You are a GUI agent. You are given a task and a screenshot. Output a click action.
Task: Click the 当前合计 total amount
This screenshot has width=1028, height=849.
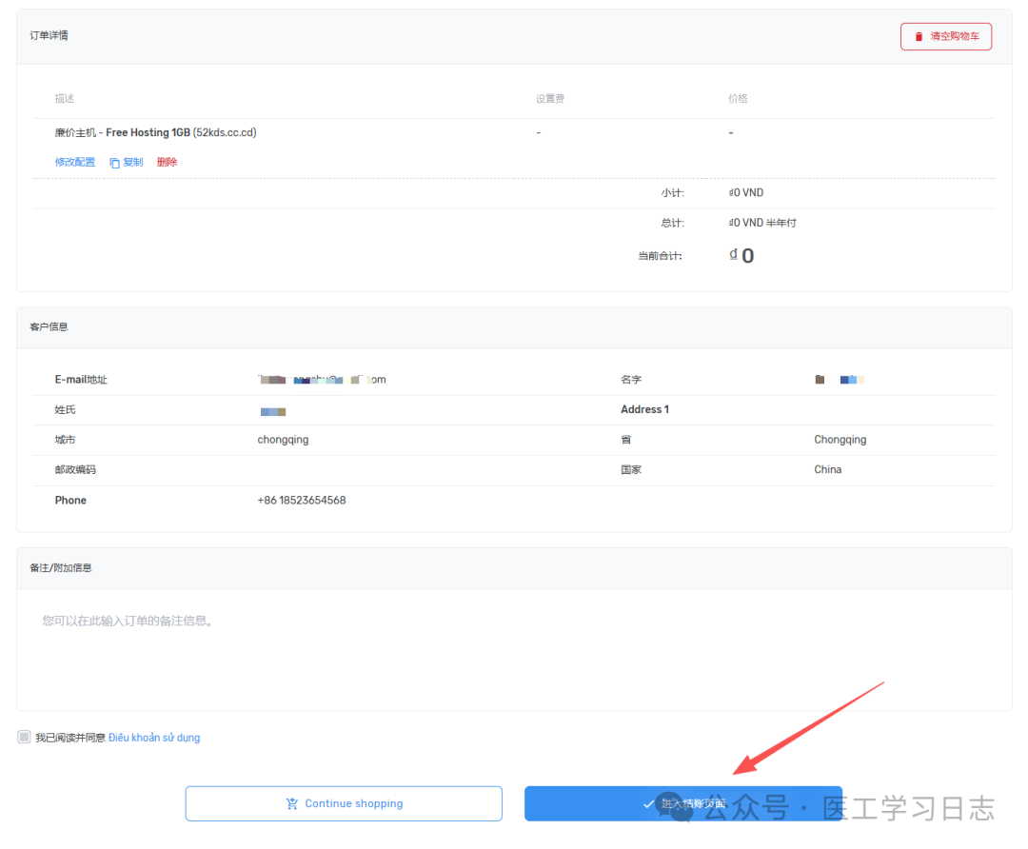pos(742,256)
